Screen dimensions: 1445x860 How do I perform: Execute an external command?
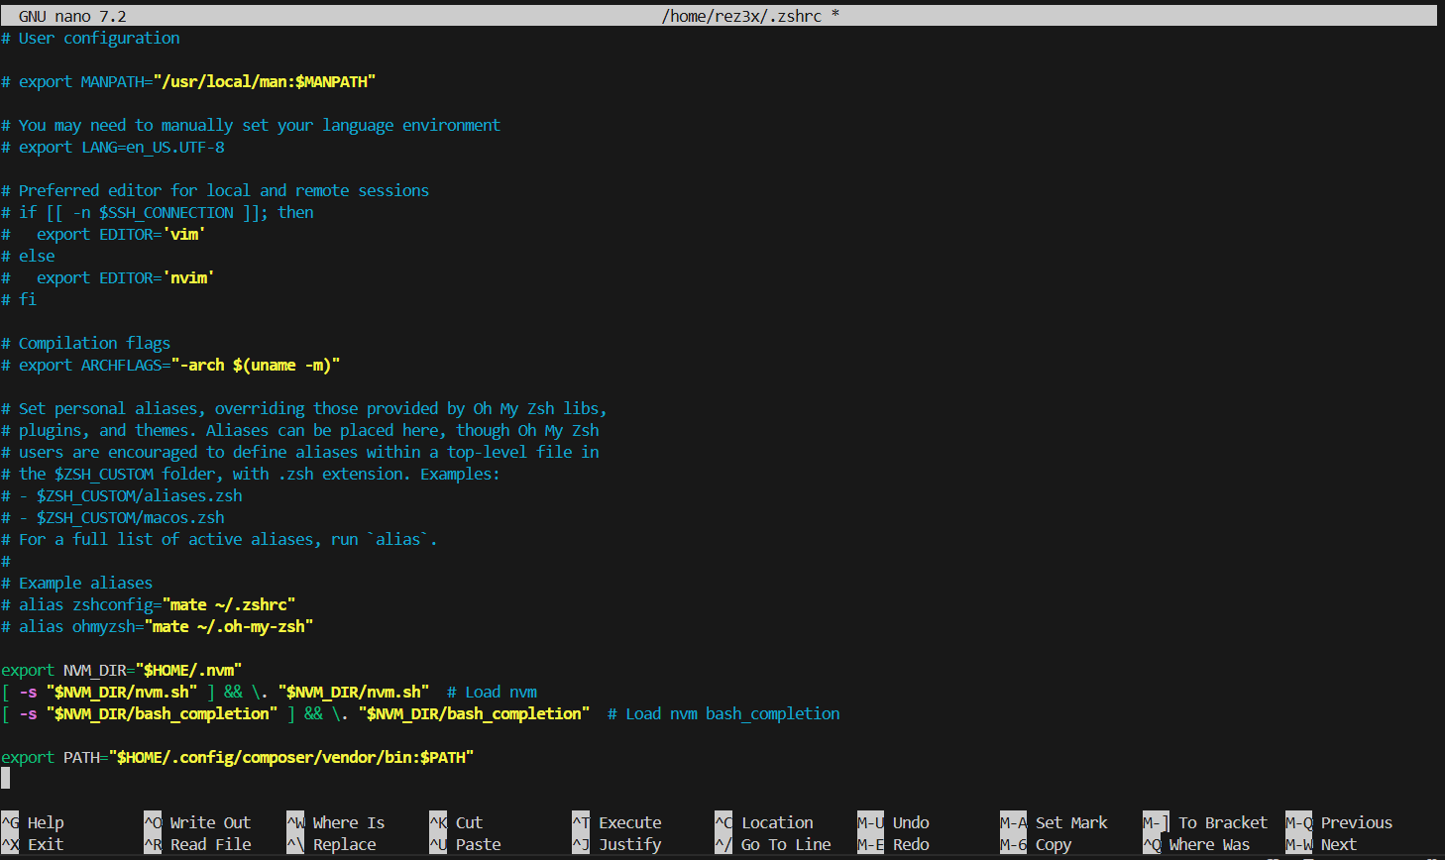tap(629, 821)
